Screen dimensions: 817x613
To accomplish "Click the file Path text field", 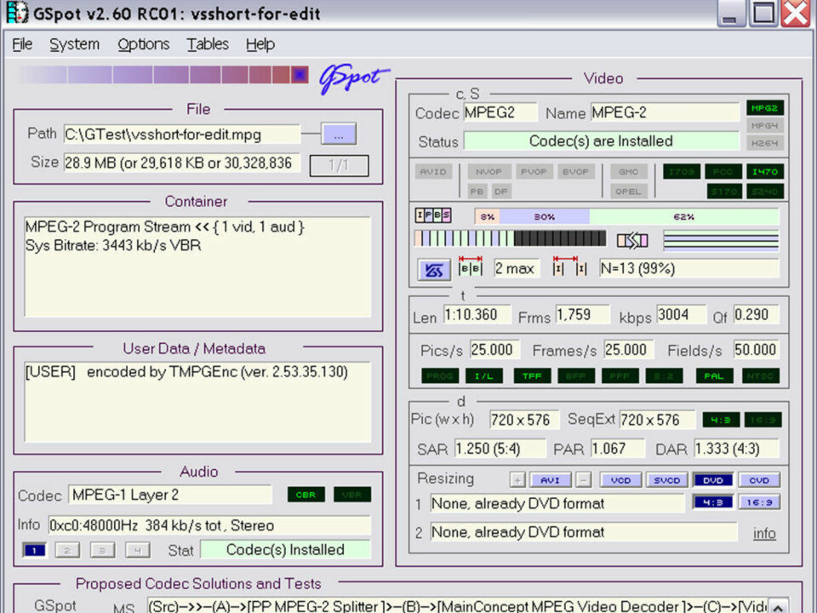I will pos(181,135).
